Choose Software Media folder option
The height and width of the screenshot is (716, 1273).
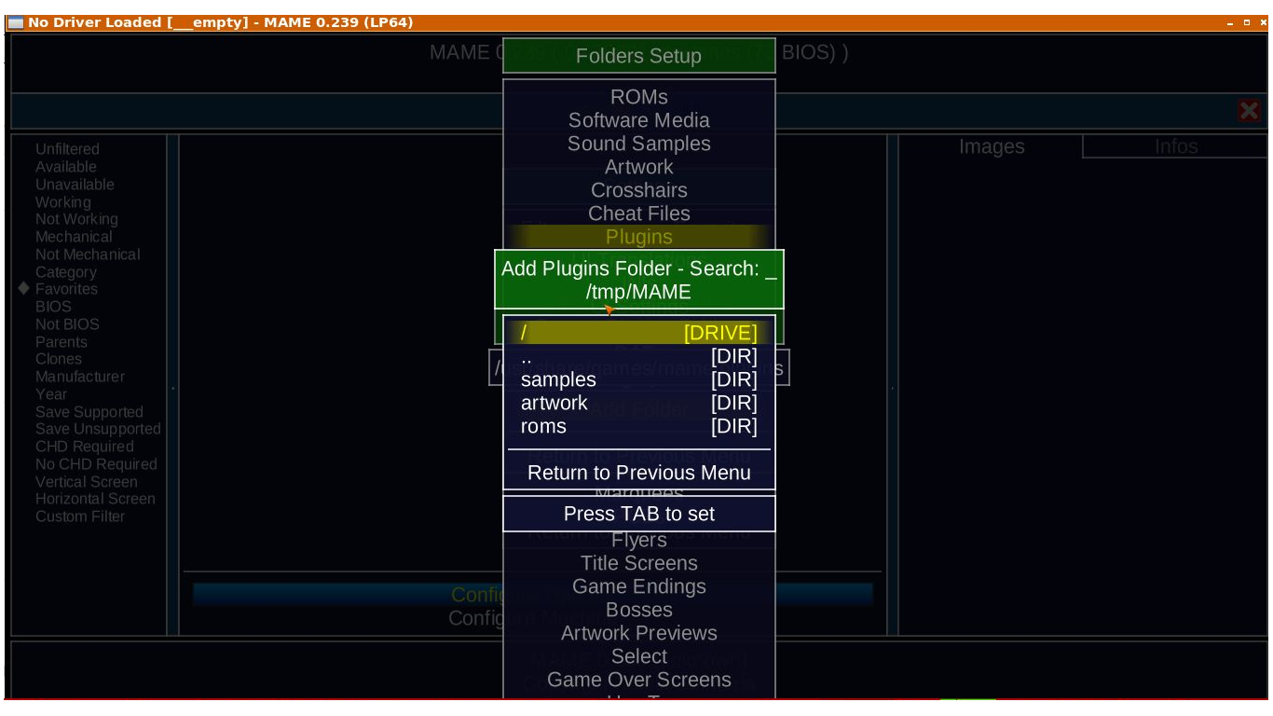[638, 120]
